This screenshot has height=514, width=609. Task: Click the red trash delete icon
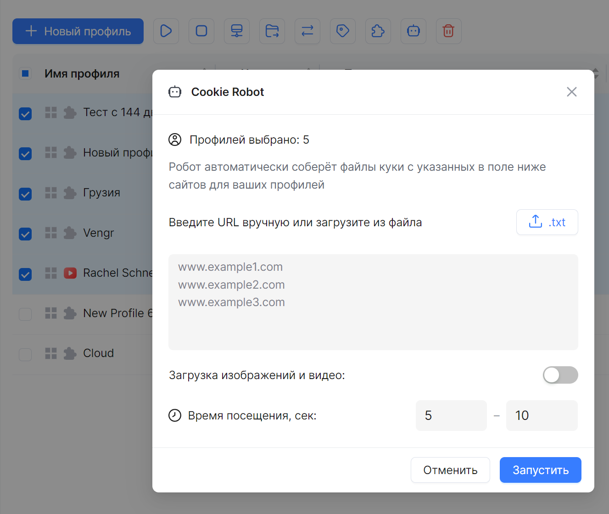tap(448, 31)
